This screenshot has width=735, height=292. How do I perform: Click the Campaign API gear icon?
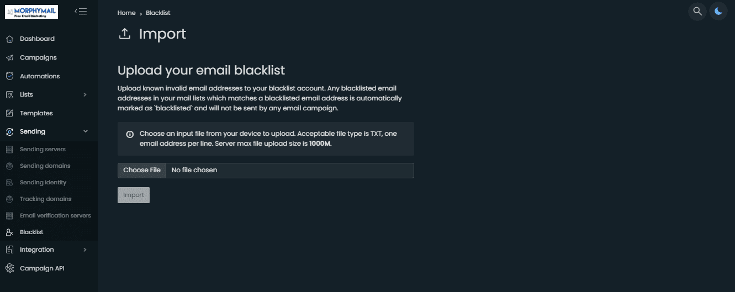(x=9, y=268)
